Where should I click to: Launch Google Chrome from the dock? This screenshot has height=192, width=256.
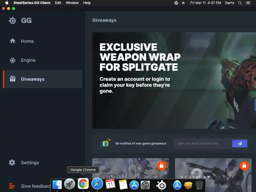coord(83,184)
